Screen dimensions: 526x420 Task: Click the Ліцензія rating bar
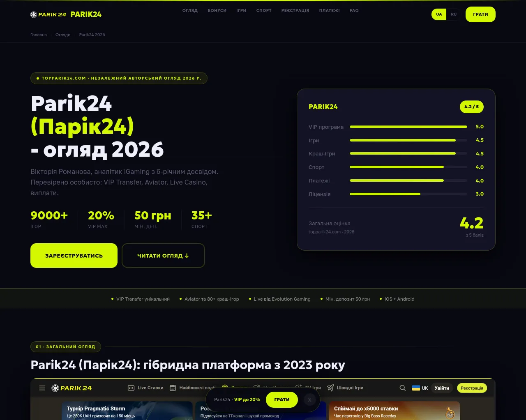click(408, 194)
